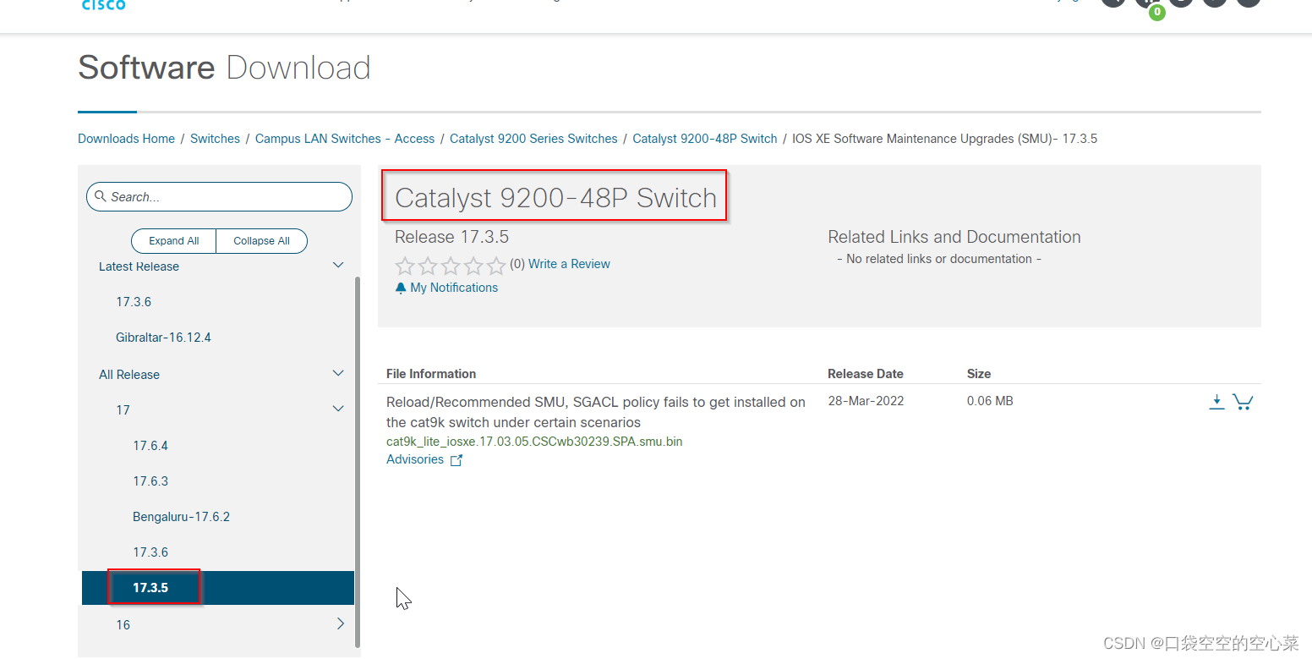This screenshot has height=659, width=1312.
Task: Click the Release Date column header
Action: pyautogui.click(x=866, y=374)
